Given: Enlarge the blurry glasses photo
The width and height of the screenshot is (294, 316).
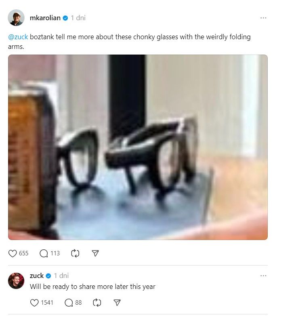Looking at the screenshot, I should tap(138, 147).
